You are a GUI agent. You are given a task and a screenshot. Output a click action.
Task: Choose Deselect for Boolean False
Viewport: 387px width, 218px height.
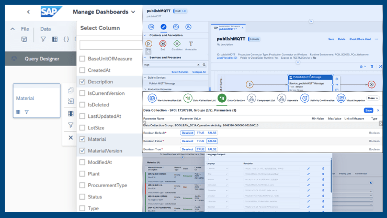[187, 141]
